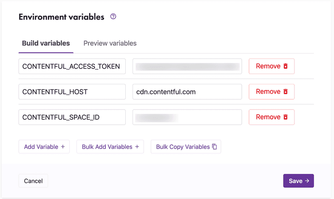Image resolution: width=334 pixels, height=199 pixels.
Task: Click arrow icon on Save button
Action: tap(307, 181)
